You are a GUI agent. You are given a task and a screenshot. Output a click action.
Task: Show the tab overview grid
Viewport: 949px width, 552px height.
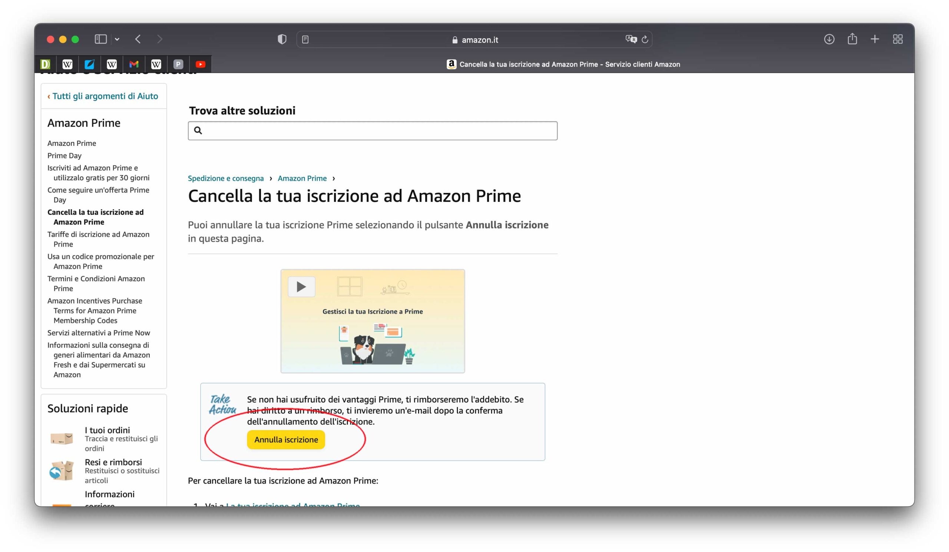tap(898, 39)
